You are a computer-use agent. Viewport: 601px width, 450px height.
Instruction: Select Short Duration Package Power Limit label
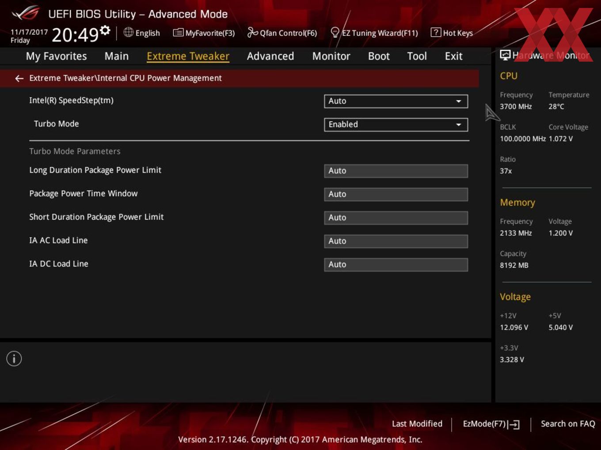(96, 217)
